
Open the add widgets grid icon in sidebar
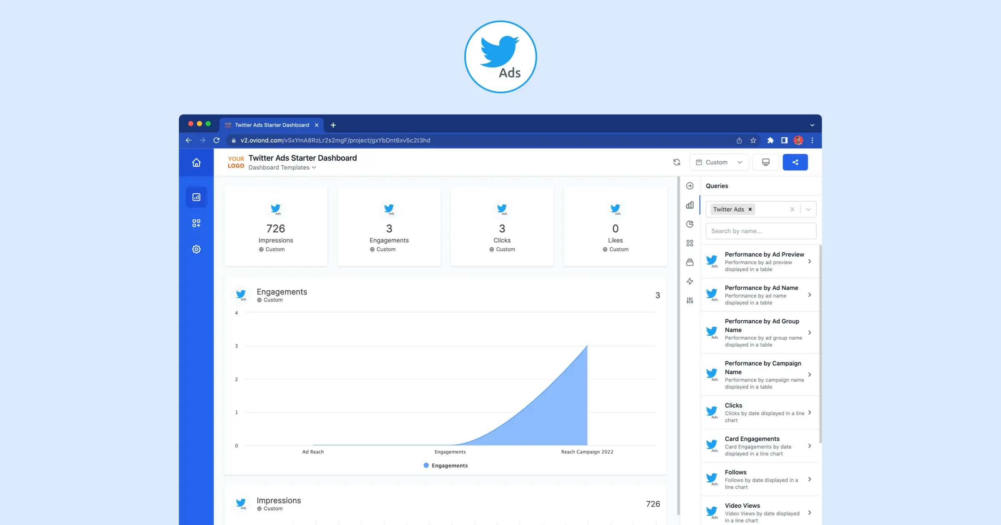click(x=196, y=223)
